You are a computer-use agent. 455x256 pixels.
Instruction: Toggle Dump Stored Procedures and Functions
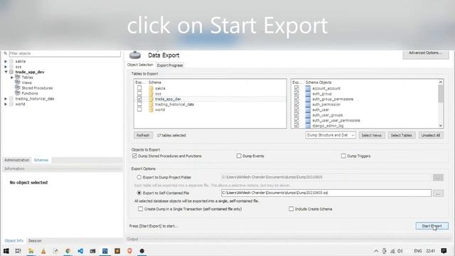[134, 156]
